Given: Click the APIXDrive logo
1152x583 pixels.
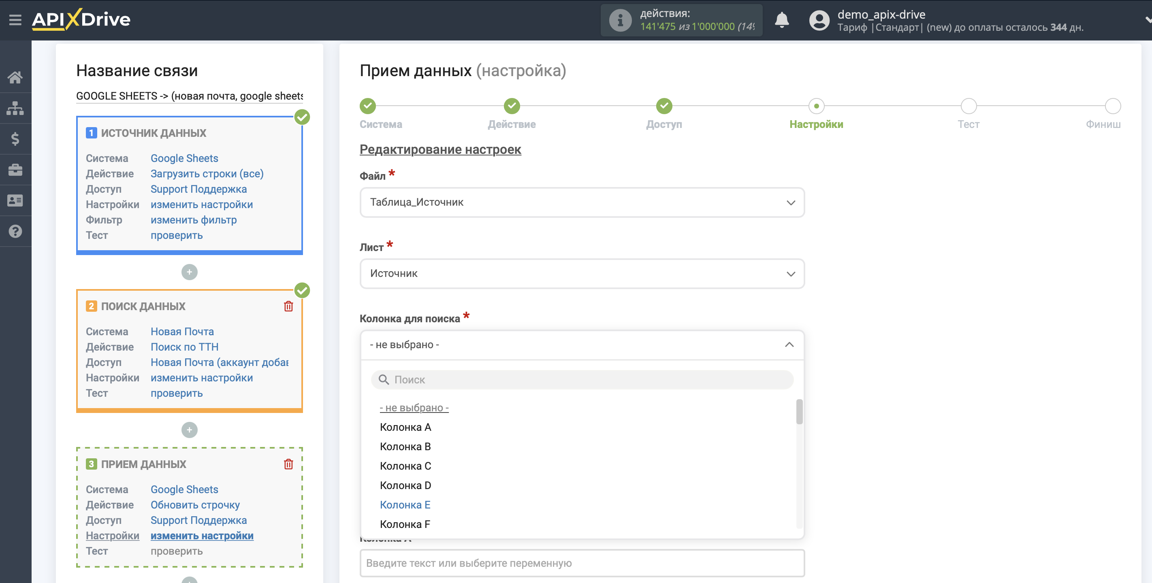Looking at the screenshot, I should point(81,20).
